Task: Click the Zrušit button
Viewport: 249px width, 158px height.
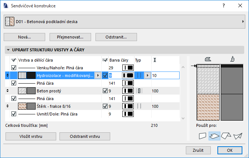Action: click(x=198, y=150)
